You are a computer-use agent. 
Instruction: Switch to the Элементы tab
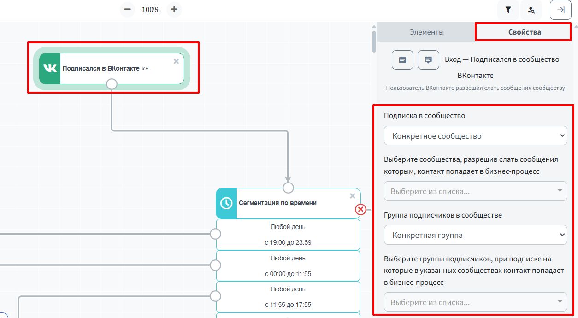[x=427, y=32]
